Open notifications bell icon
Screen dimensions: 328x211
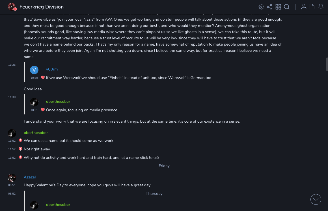point(321,7)
